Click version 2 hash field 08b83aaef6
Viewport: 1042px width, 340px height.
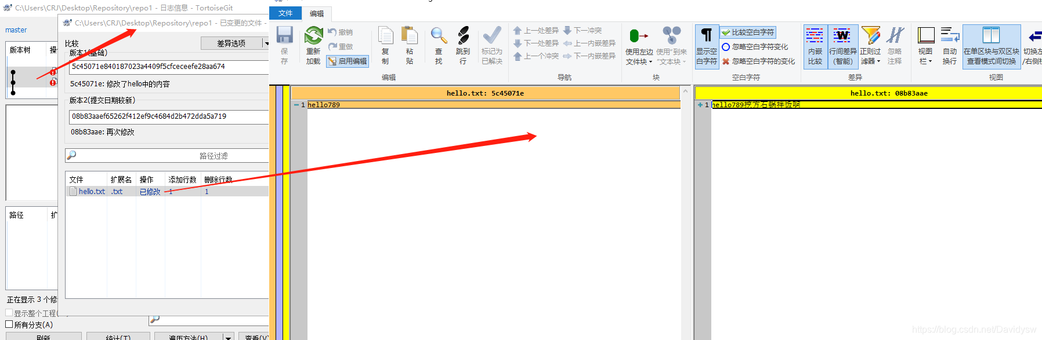[169, 116]
